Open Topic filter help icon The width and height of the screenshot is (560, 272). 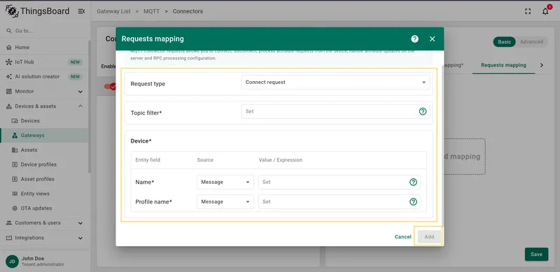tap(423, 111)
